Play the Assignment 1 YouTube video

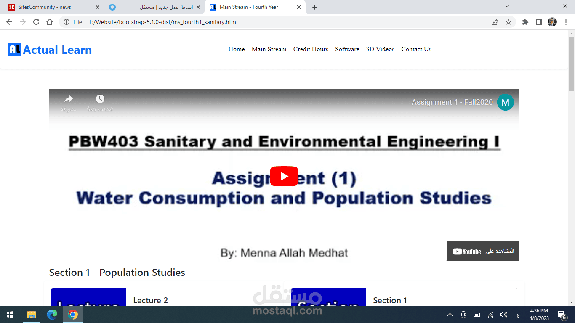(x=284, y=176)
